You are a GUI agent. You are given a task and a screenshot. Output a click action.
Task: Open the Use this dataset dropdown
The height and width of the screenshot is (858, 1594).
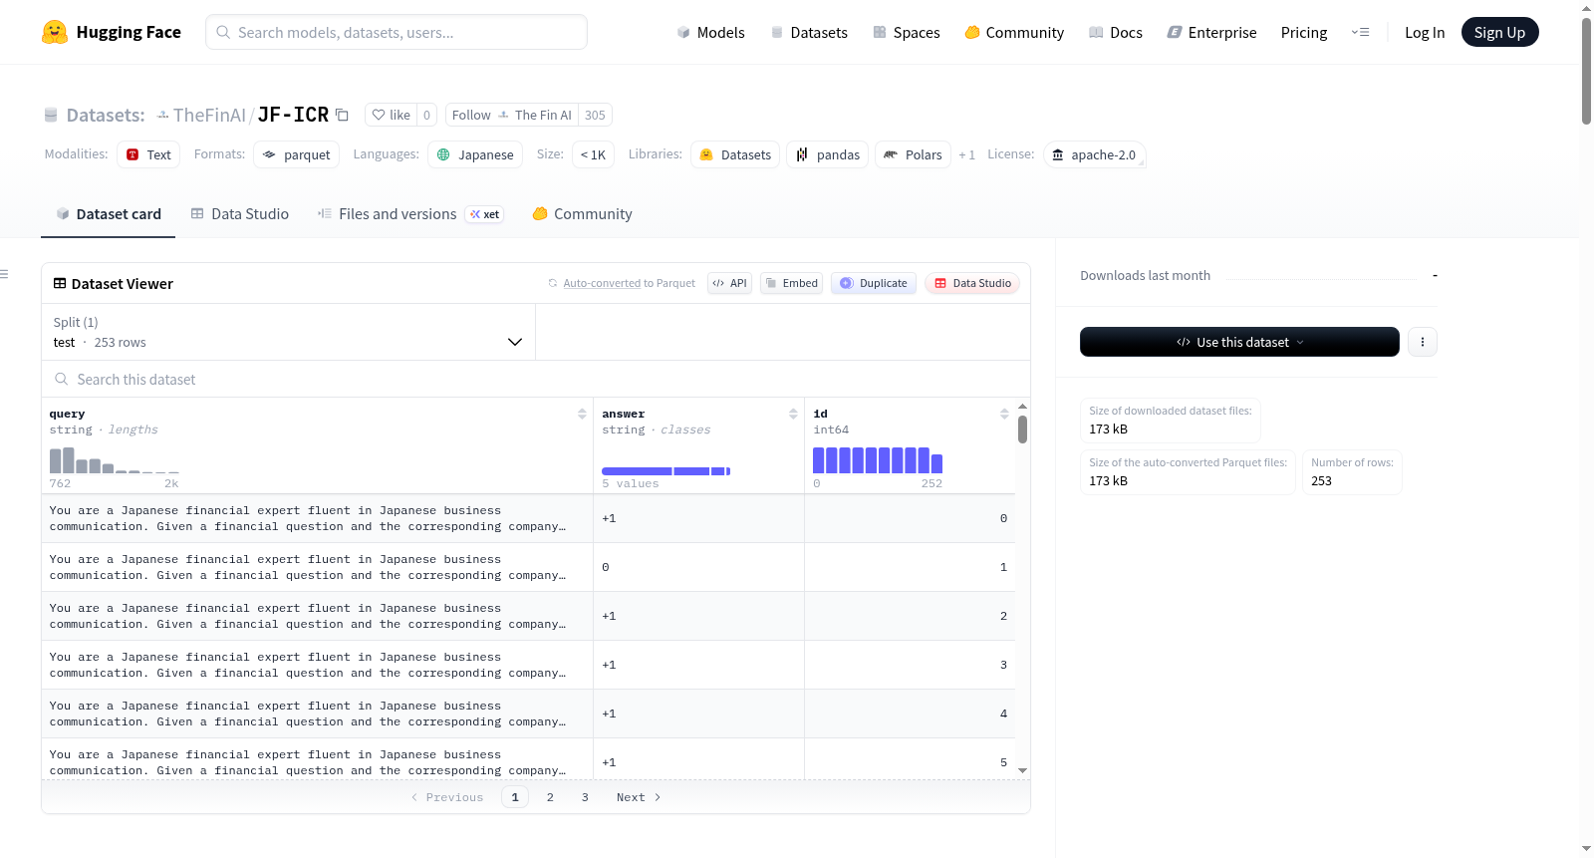tap(1239, 342)
